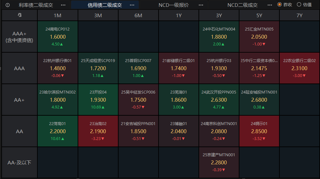The width and height of the screenshot is (320, 179).
Task: Open the 21安吉城投PPN001 cell
Action: point(138,131)
